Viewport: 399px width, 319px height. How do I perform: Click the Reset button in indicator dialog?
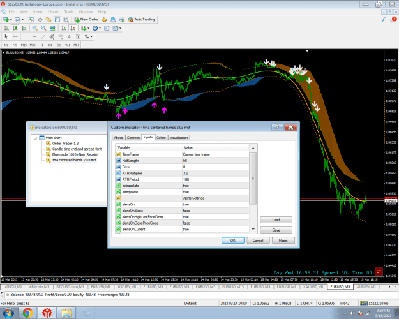coord(283,241)
